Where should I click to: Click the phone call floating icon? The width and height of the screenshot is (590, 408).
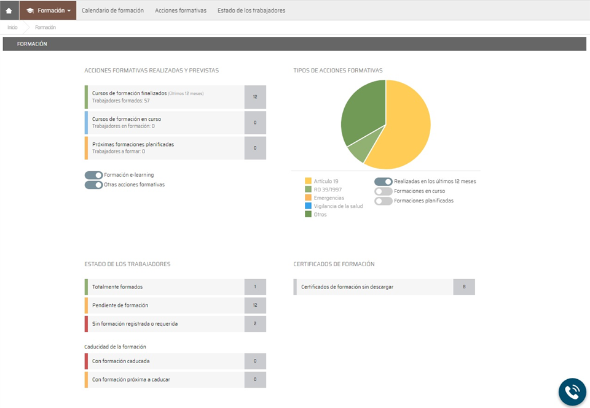click(x=572, y=391)
